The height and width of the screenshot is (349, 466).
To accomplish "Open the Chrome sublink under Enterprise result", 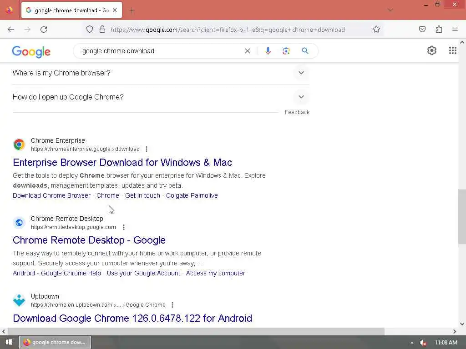I will click(x=107, y=195).
